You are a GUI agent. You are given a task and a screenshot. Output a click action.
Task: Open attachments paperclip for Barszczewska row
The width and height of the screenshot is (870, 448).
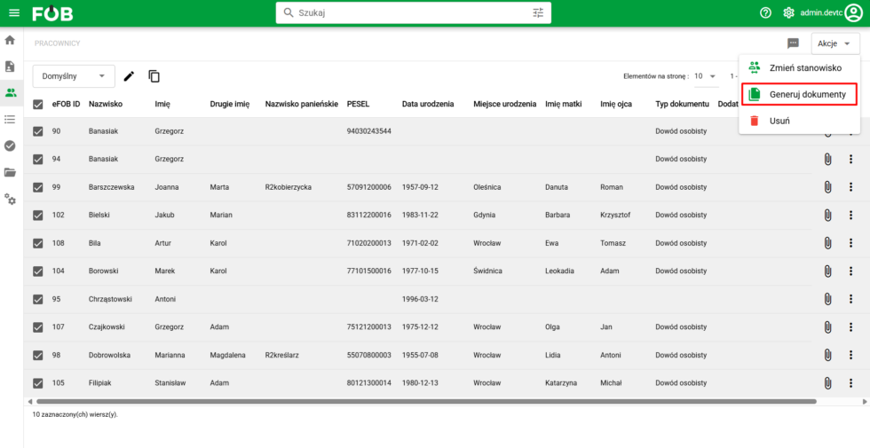827,187
